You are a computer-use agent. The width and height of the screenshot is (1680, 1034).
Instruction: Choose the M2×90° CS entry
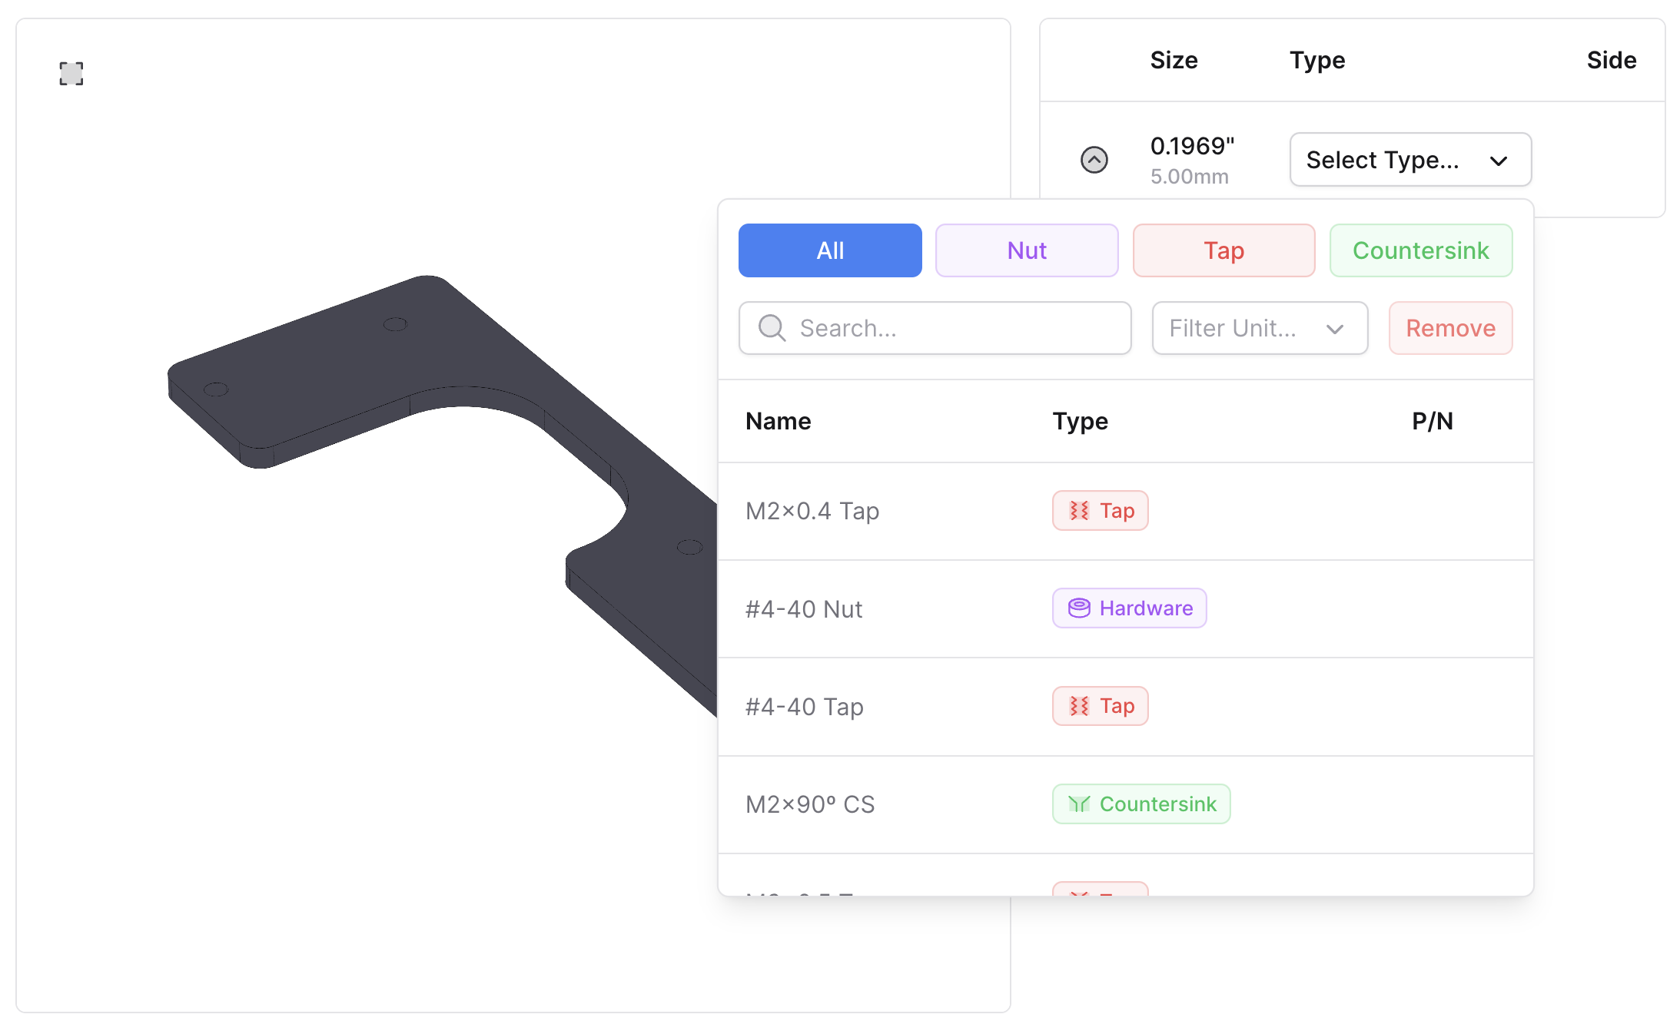click(x=810, y=804)
